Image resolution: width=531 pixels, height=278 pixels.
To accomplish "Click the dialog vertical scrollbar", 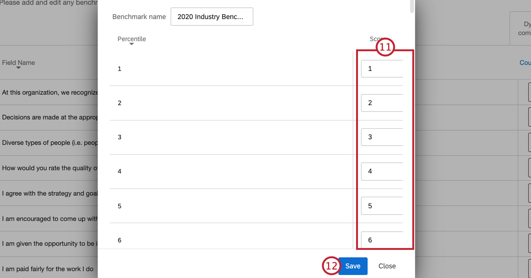I will click(412, 6).
